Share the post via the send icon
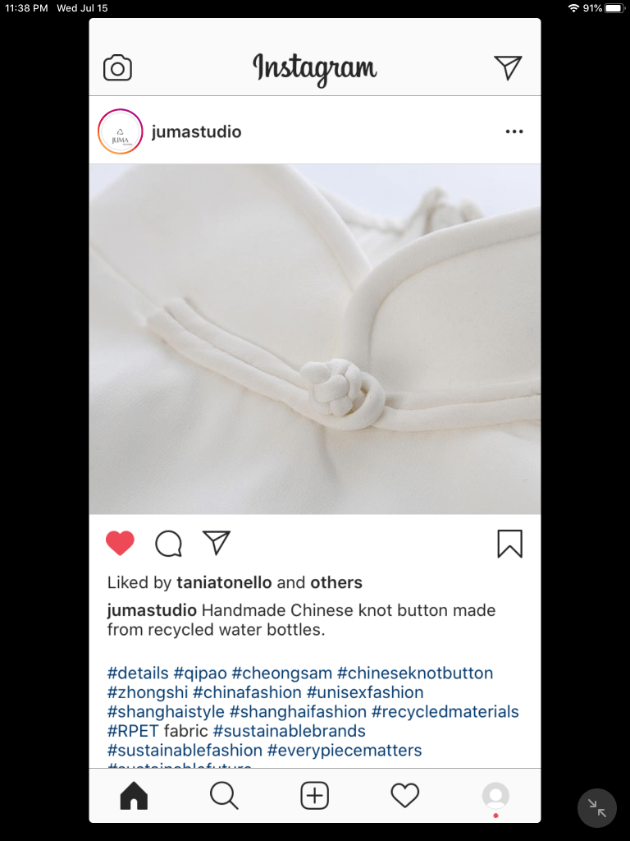The image size is (630, 841). [217, 542]
